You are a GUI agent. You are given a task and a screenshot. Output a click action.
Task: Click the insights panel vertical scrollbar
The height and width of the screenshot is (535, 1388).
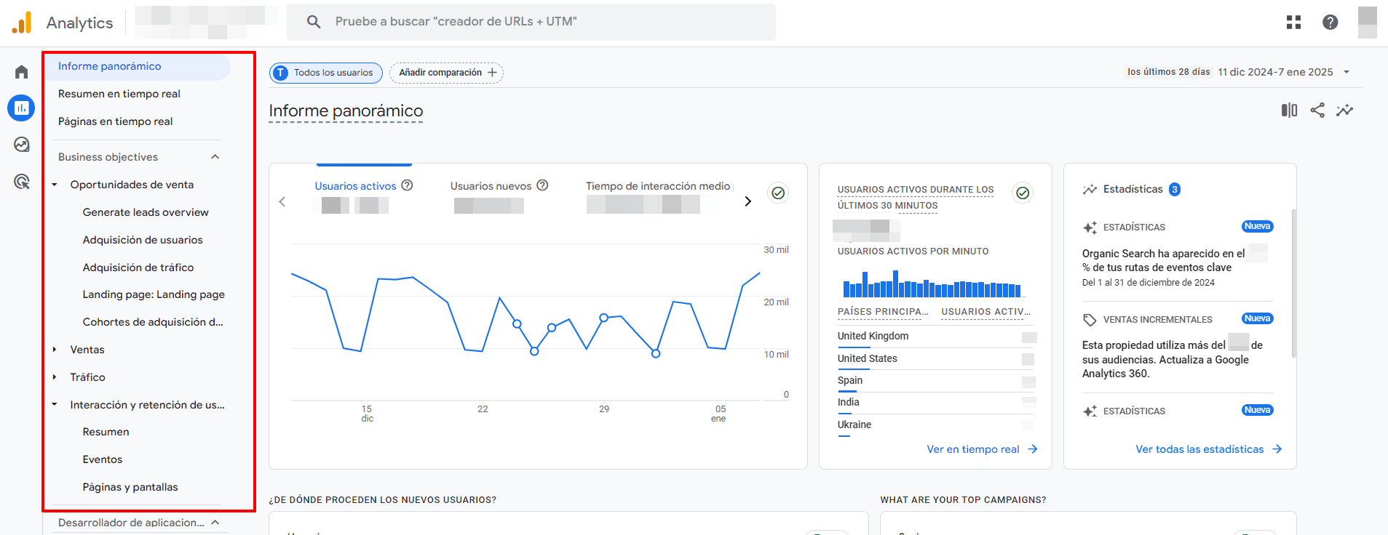pos(1294,283)
